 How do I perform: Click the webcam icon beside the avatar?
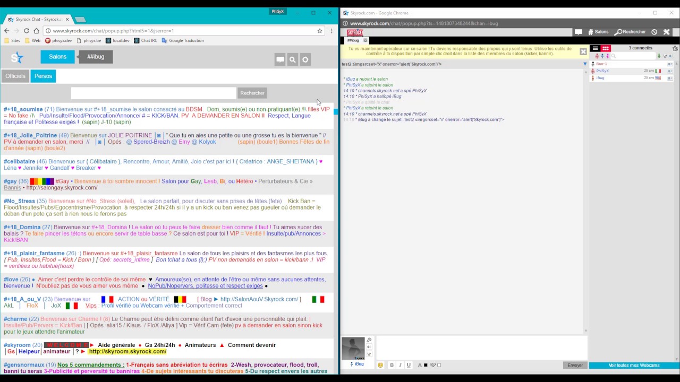click(369, 354)
